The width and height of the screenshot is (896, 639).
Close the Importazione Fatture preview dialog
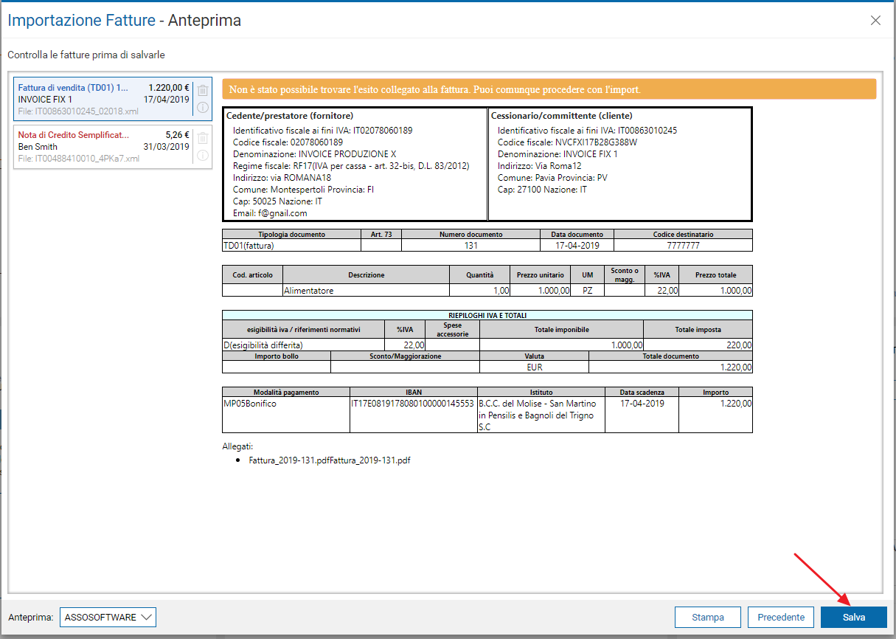point(875,21)
